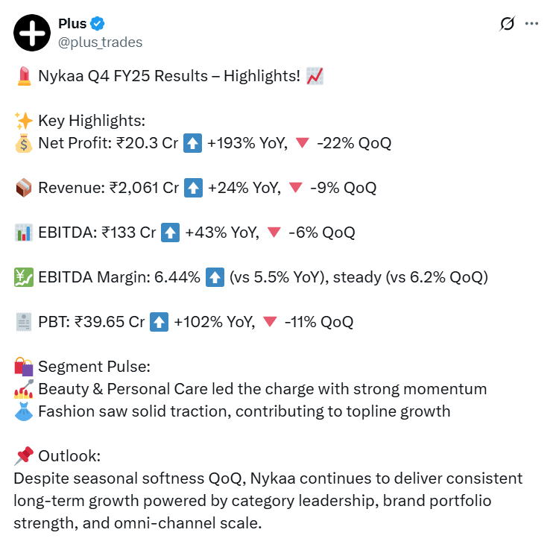Screen dimensions: 556x550
Task: Click the Plus display name
Action: pyautogui.click(x=72, y=24)
